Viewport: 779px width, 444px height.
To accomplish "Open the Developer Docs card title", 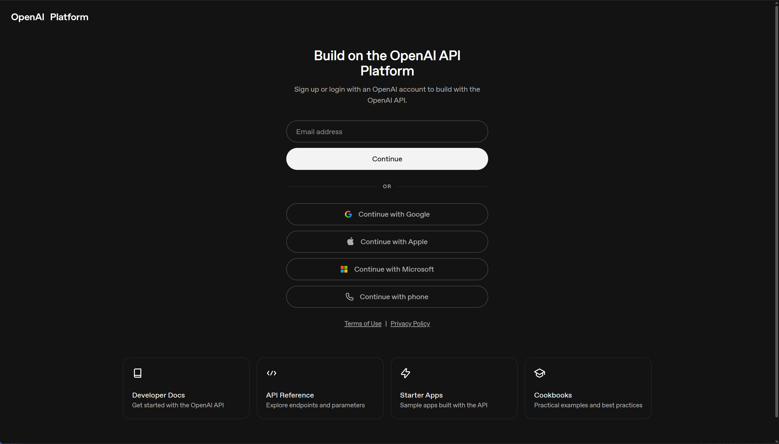I will 158,395.
